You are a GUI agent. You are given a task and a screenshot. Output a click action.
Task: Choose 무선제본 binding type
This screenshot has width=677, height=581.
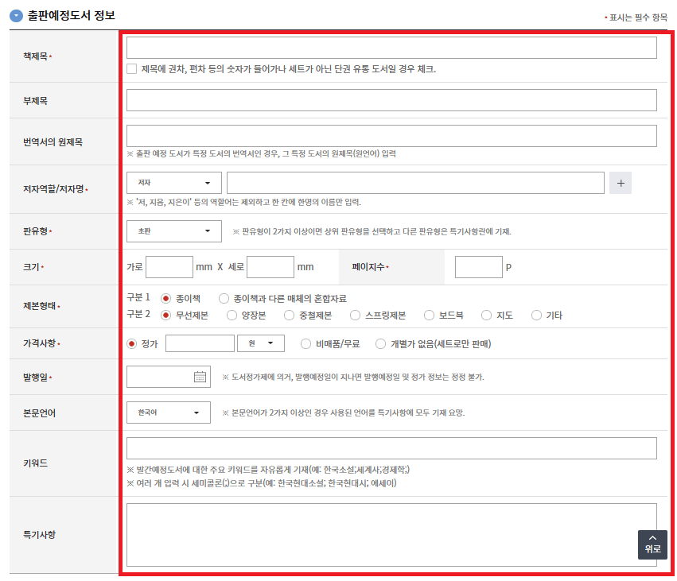[165, 316]
